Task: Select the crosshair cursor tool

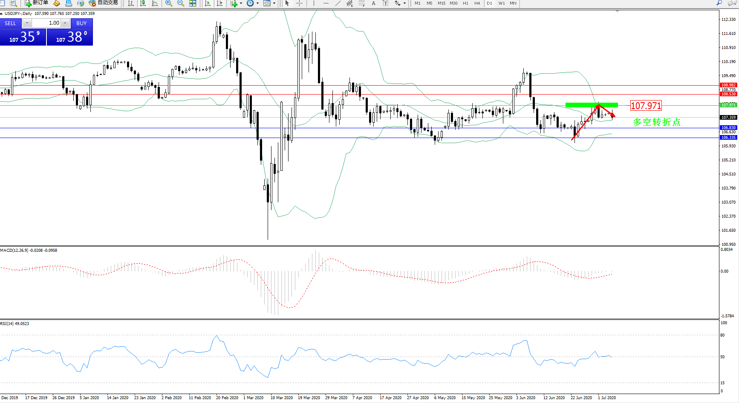Action: 300,3
